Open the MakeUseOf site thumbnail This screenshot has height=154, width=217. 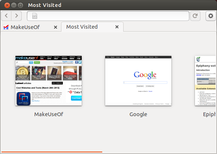[49, 81]
